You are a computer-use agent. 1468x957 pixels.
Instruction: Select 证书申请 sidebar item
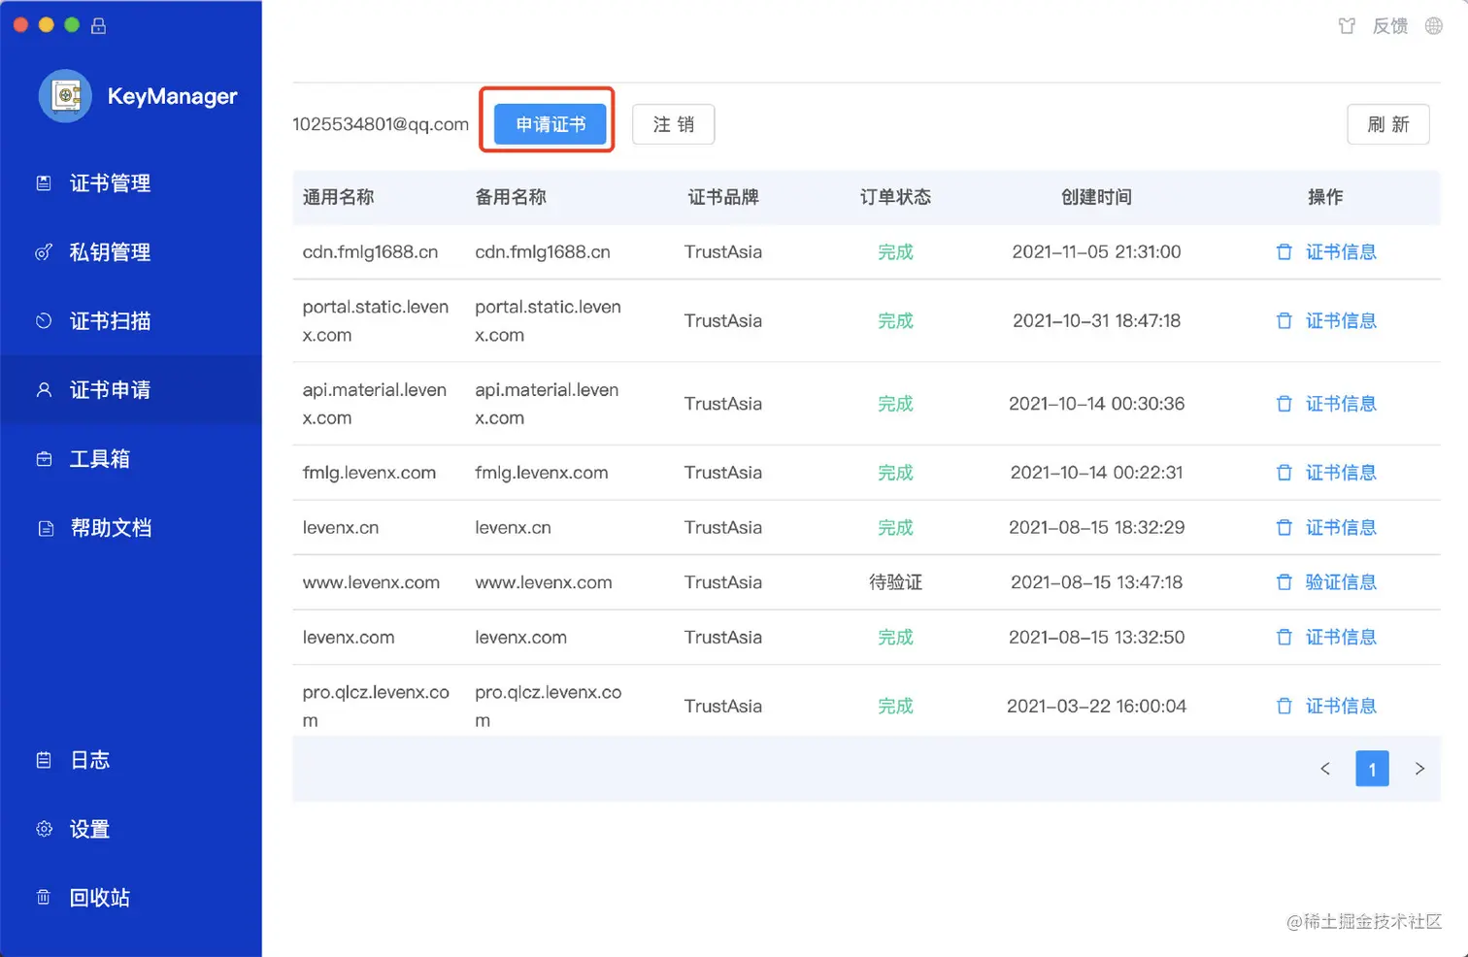click(x=131, y=390)
